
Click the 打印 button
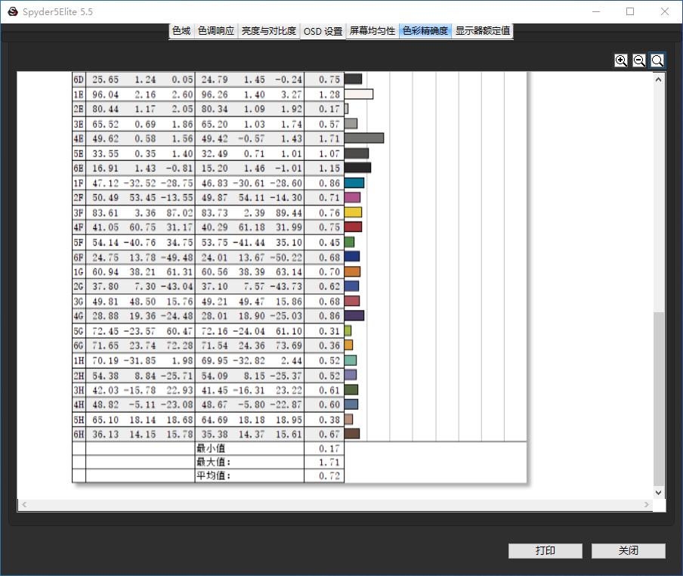[545, 551]
